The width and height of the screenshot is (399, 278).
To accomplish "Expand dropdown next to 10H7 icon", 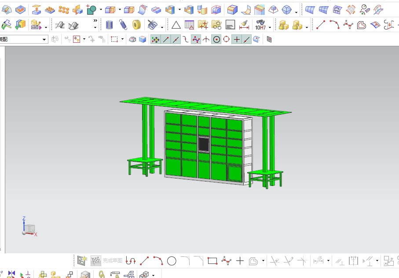I will click(270, 27).
